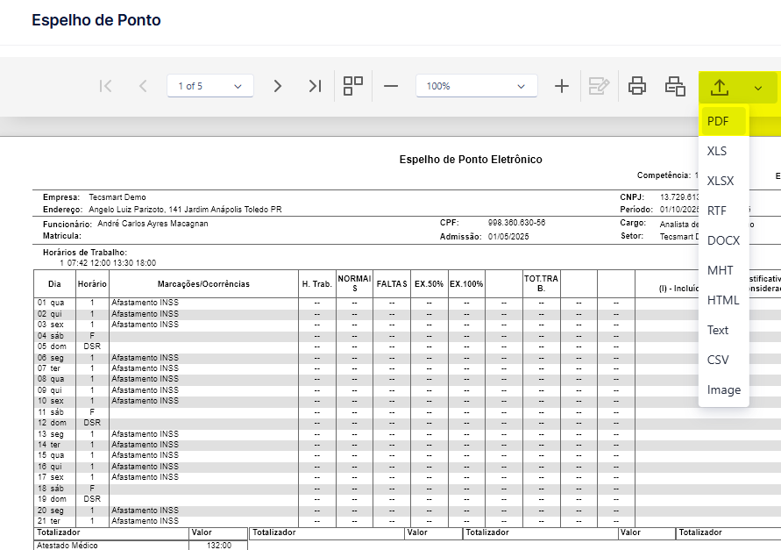The height and width of the screenshot is (550, 781).
Task: Collapse the export format chevron
Action: (x=758, y=89)
